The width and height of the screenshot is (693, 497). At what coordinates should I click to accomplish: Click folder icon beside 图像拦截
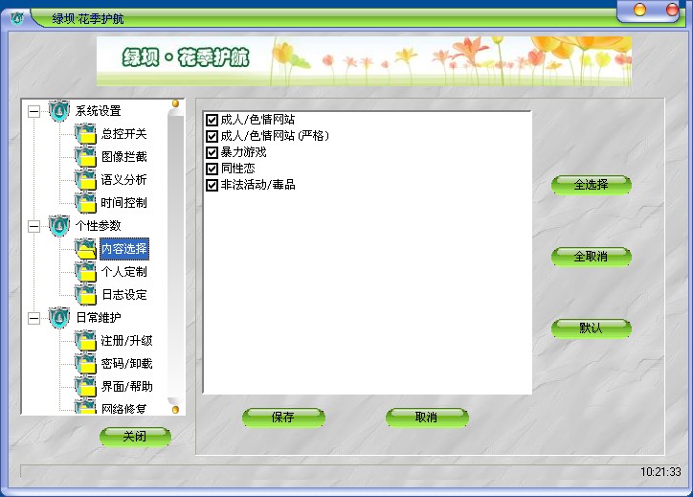pos(85,157)
